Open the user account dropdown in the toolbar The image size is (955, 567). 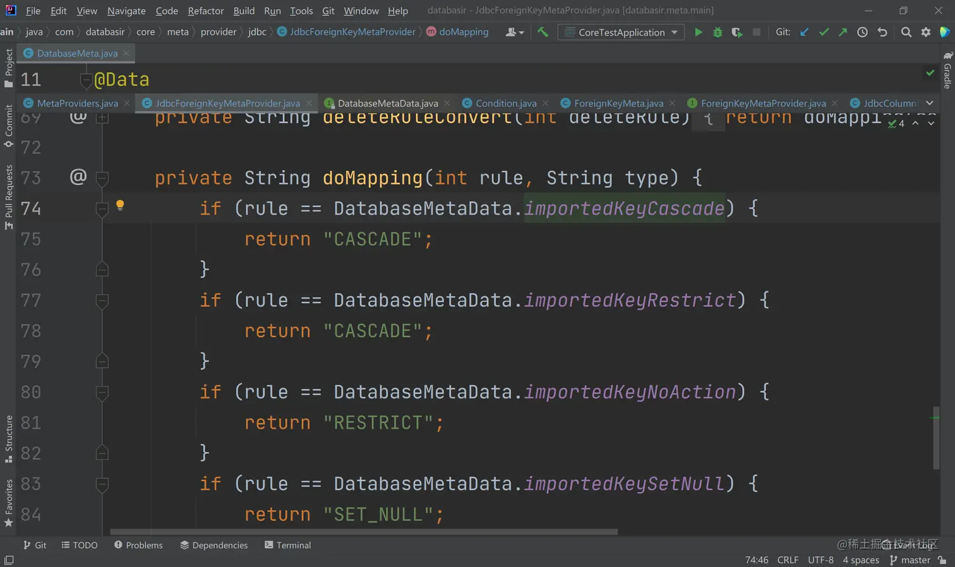click(x=515, y=32)
